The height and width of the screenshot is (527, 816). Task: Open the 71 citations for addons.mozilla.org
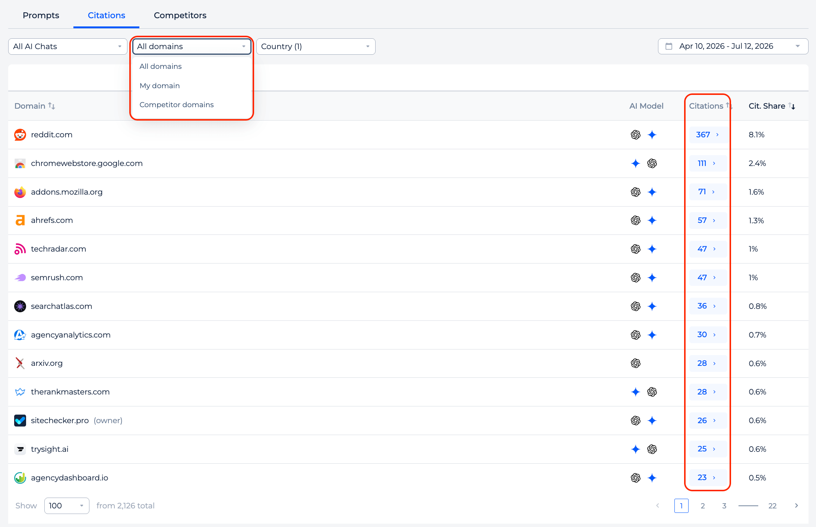click(708, 192)
